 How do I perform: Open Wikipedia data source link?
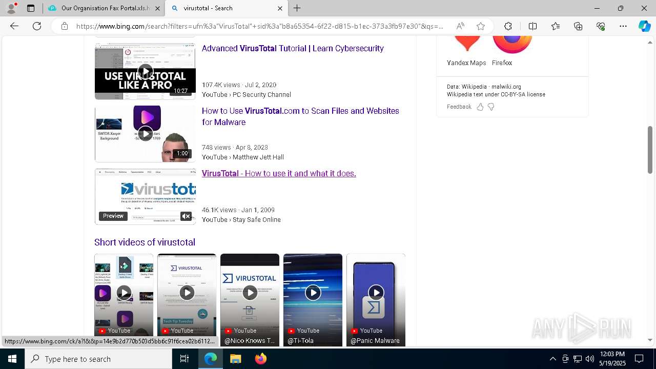click(x=474, y=87)
